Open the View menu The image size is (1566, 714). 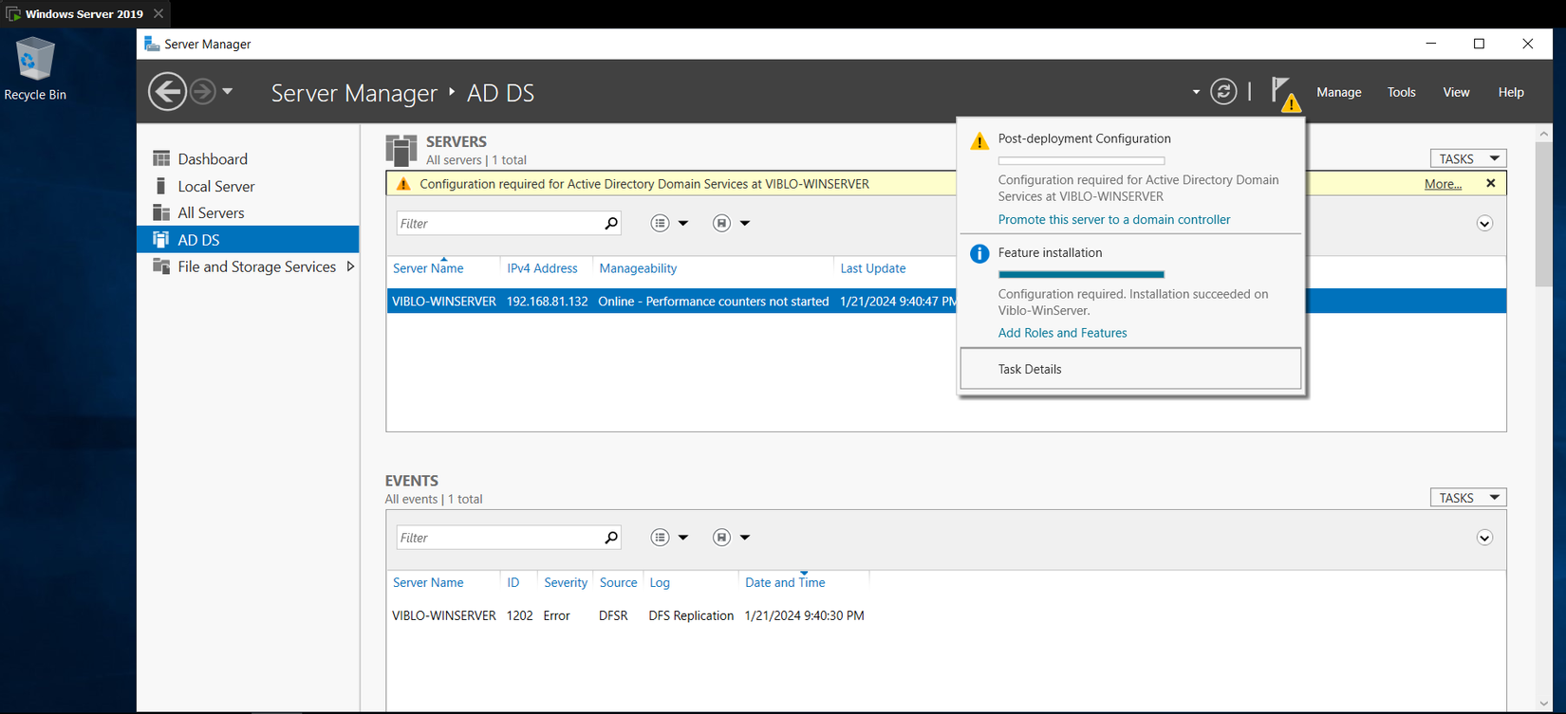click(1456, 92)
